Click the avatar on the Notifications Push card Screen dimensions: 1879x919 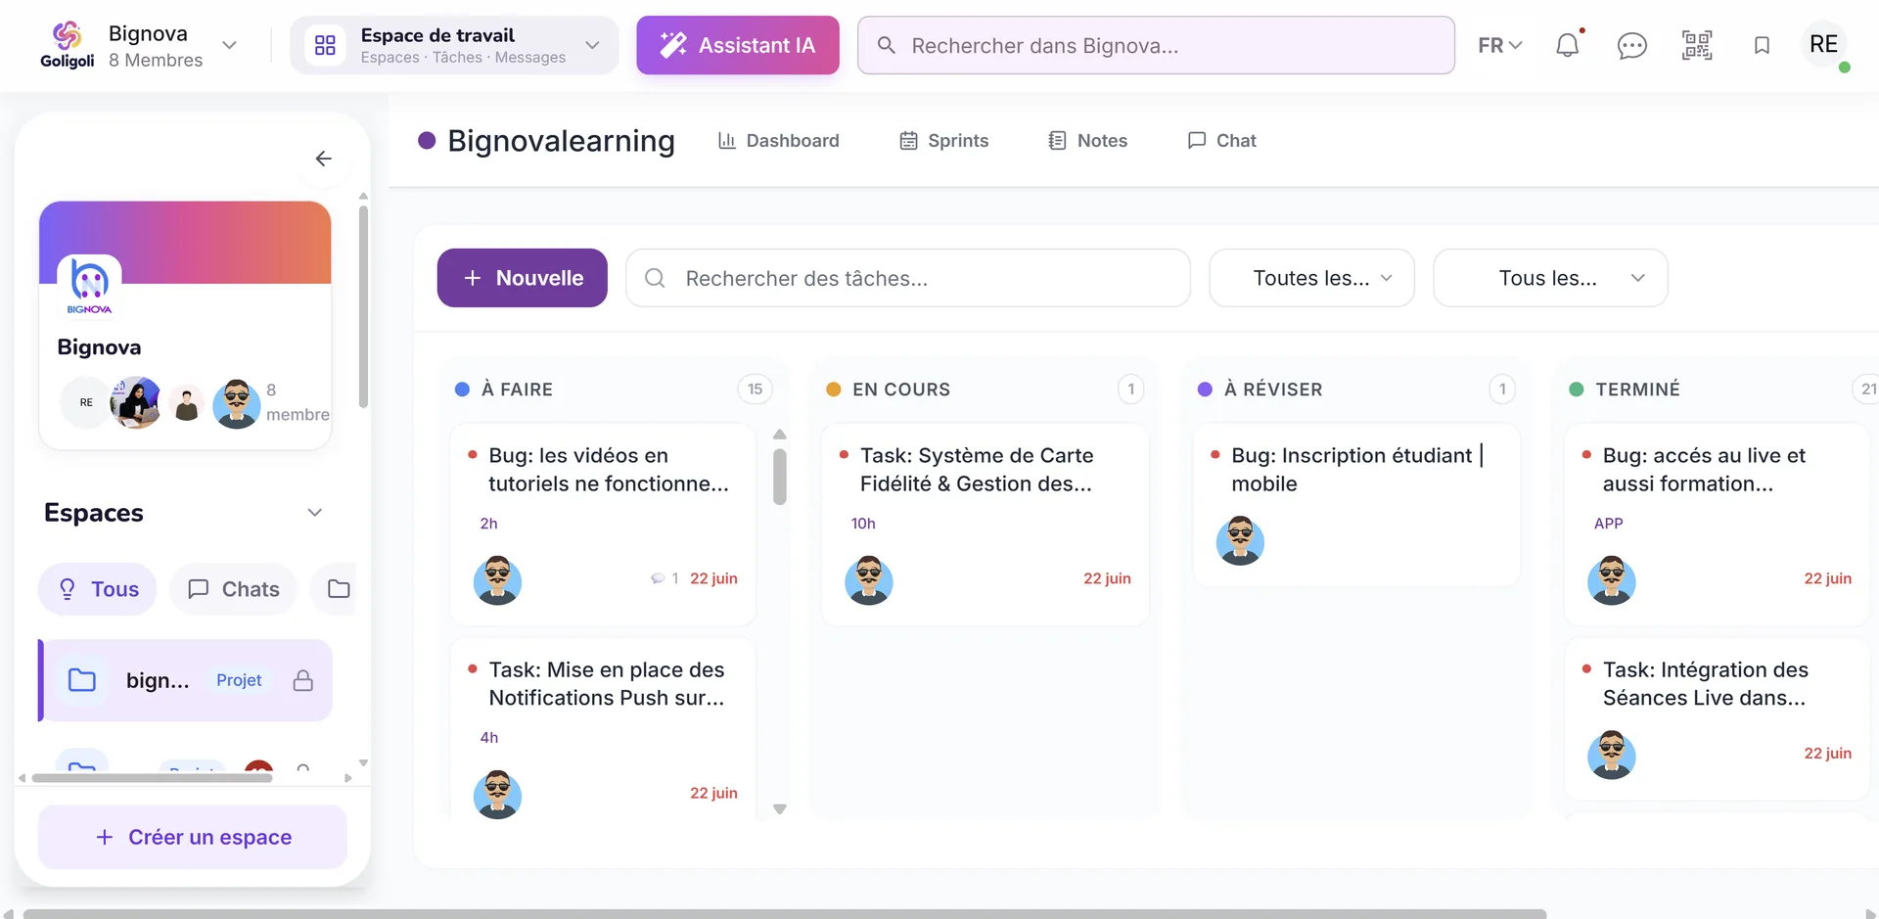click(x=497, y=794)
